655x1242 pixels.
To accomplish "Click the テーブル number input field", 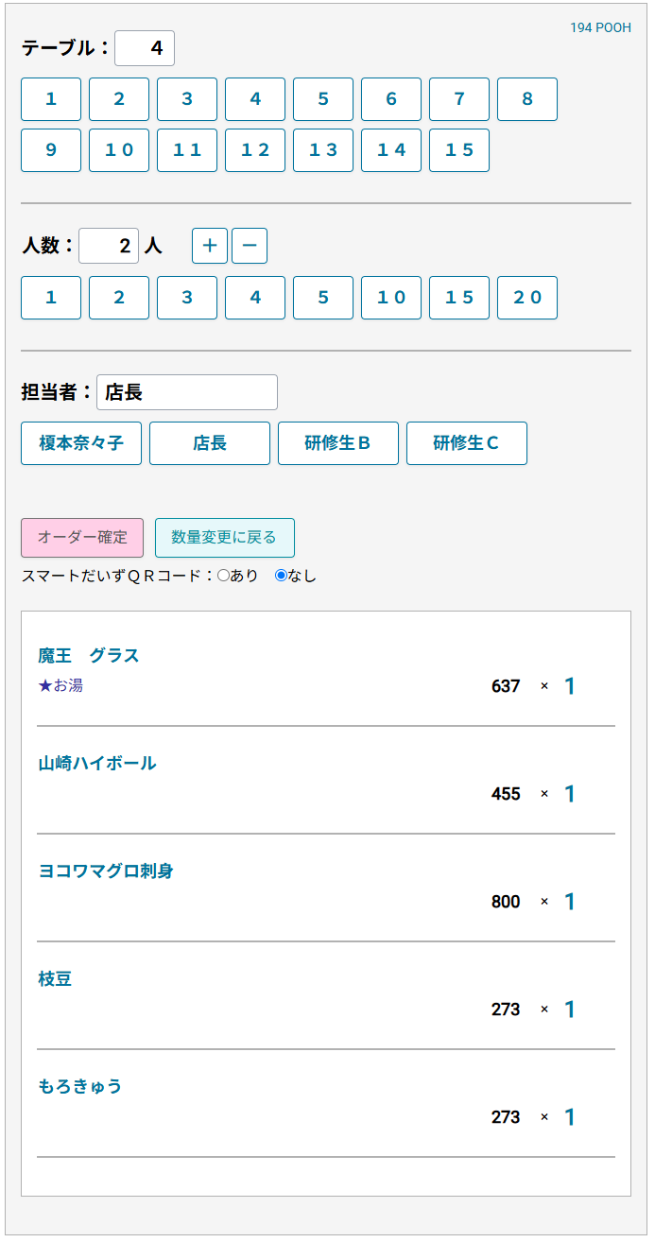I will [145, 48].
